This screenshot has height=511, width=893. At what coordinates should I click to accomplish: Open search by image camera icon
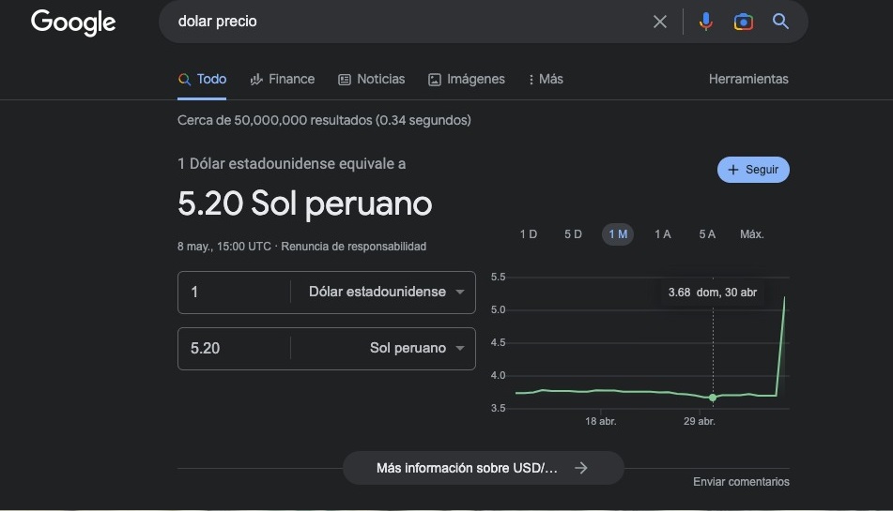743,22
